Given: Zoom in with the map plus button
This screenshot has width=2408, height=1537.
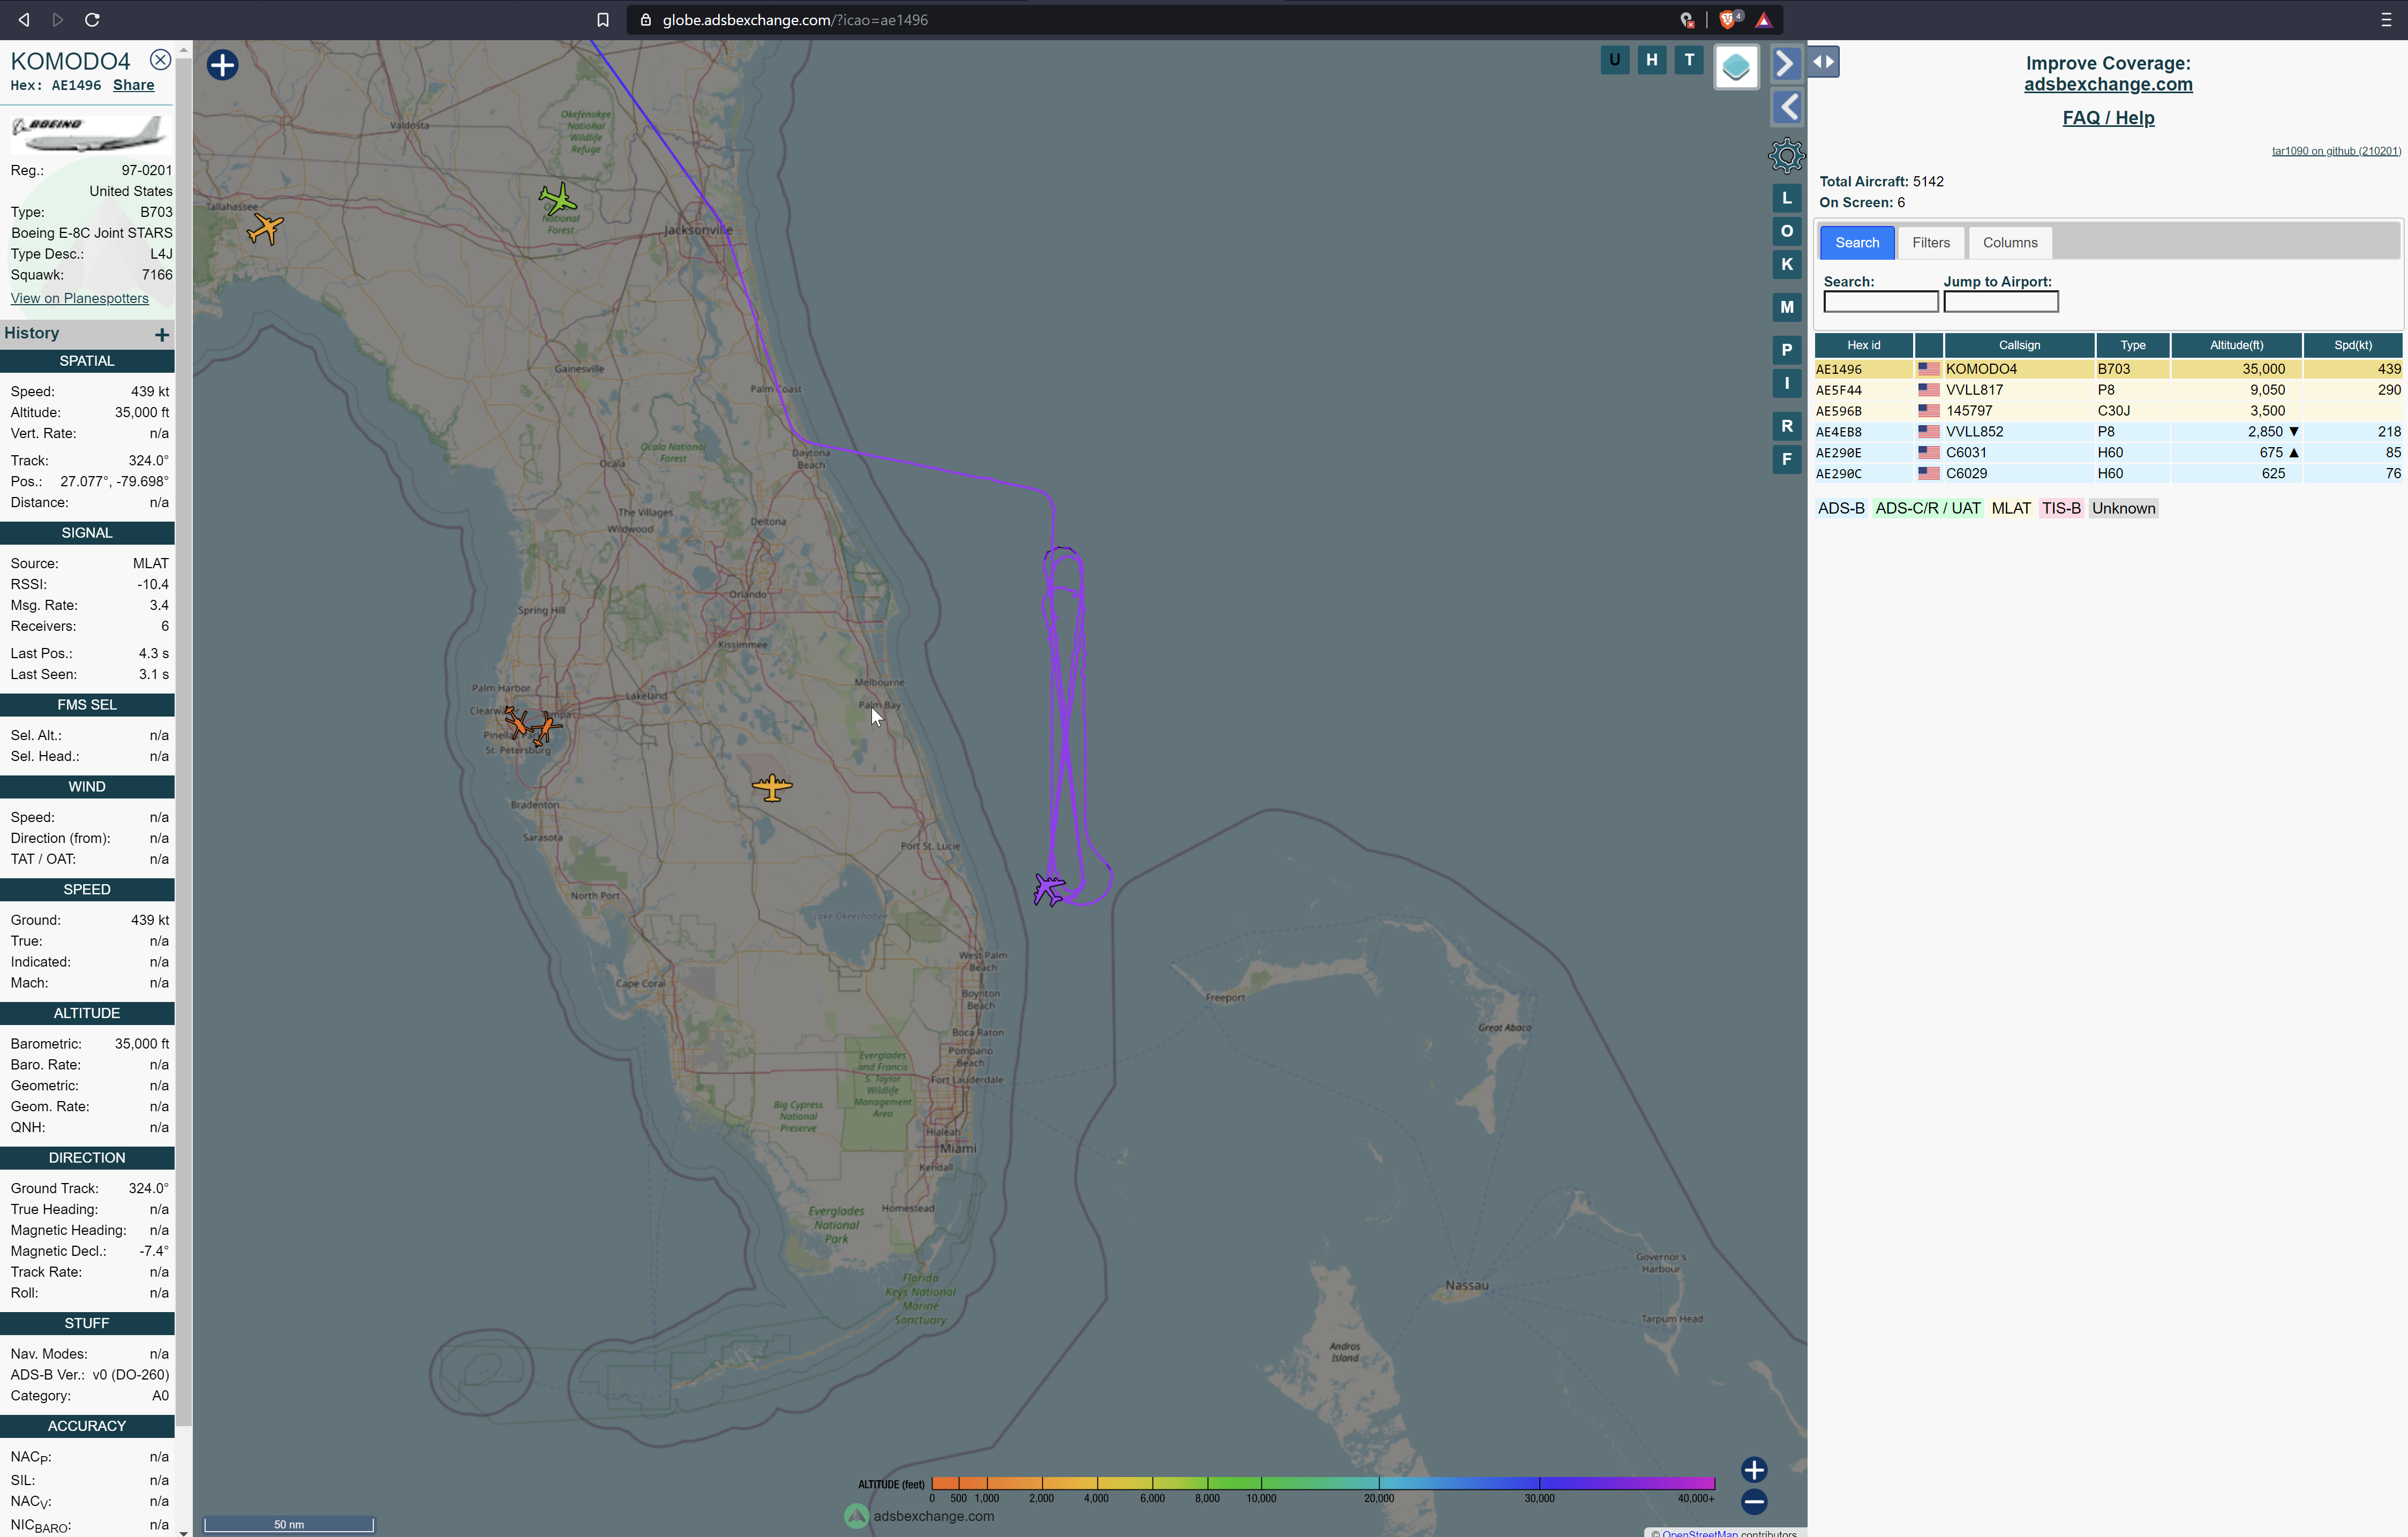Looking at the screenshot, I should point(1753,1469).
